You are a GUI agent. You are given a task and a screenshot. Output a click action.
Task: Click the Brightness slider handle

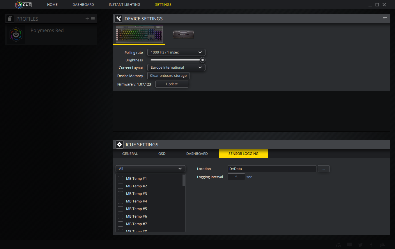point(203,60)
